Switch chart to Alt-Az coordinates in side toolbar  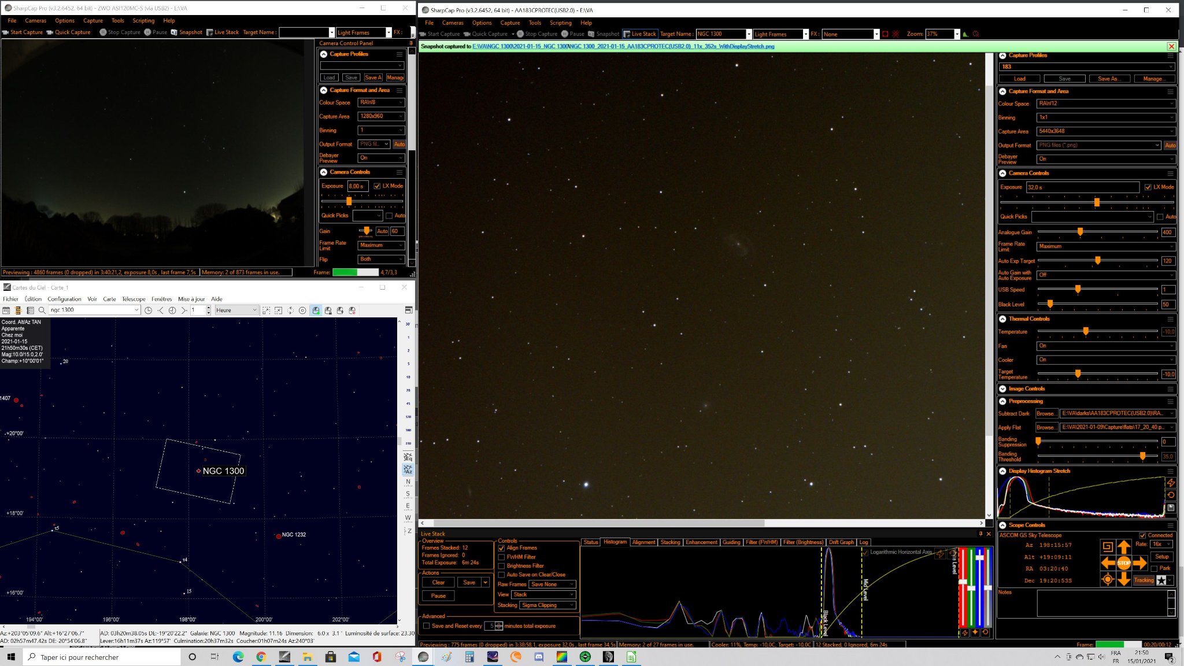408,469
